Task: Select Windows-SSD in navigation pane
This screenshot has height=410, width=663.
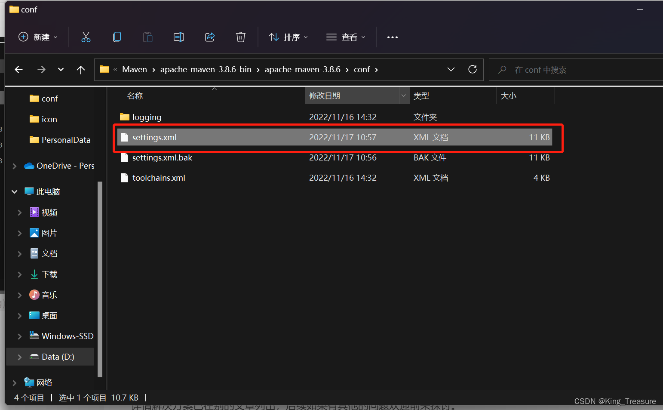Action: click(x=68, y=336)
